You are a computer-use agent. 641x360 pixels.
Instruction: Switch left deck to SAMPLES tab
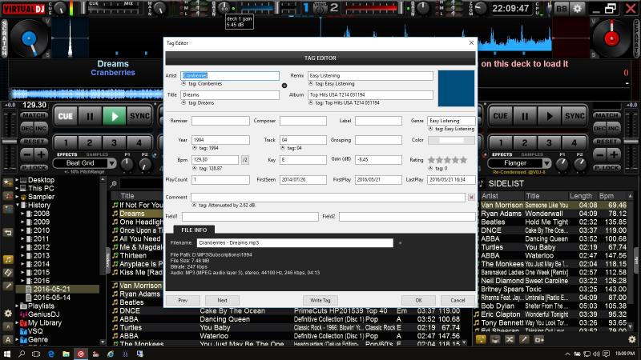(x=97, y=154)
